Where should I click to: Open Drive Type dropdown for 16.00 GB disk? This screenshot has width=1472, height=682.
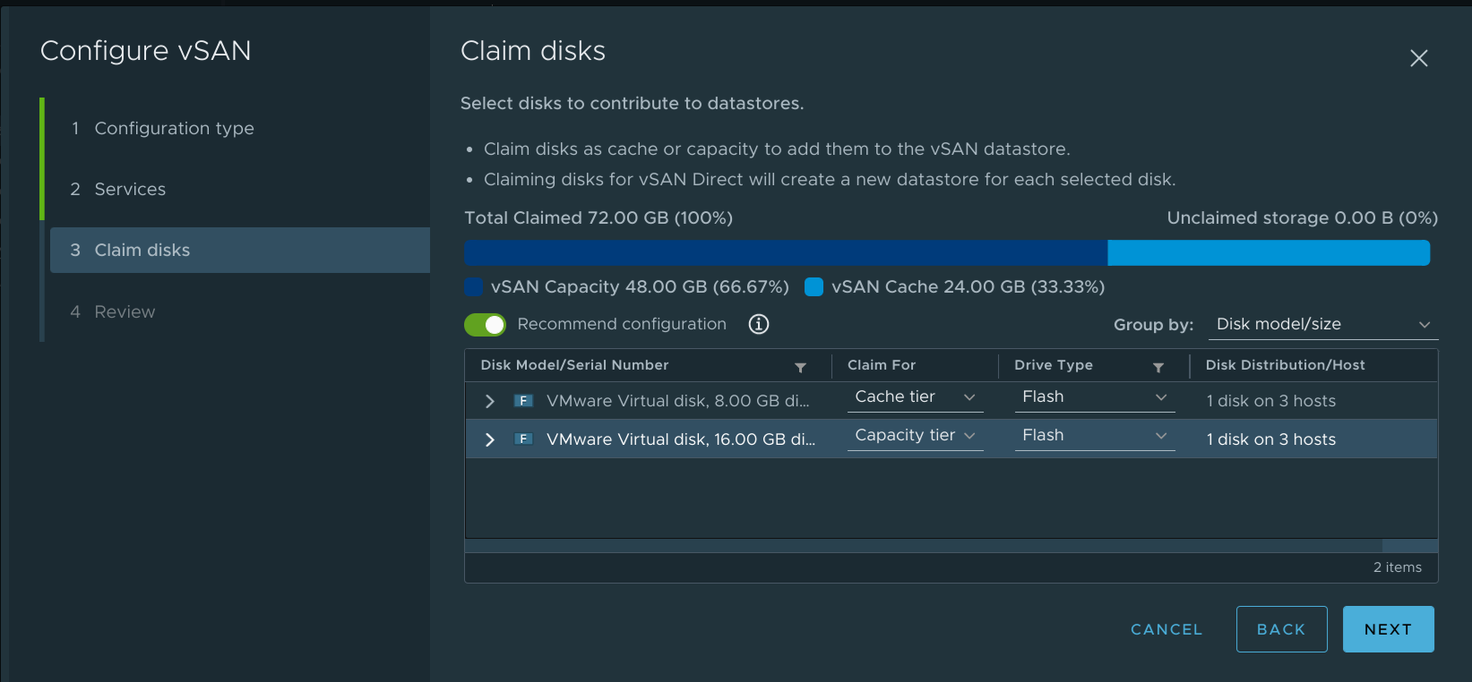pos(1094,436)
